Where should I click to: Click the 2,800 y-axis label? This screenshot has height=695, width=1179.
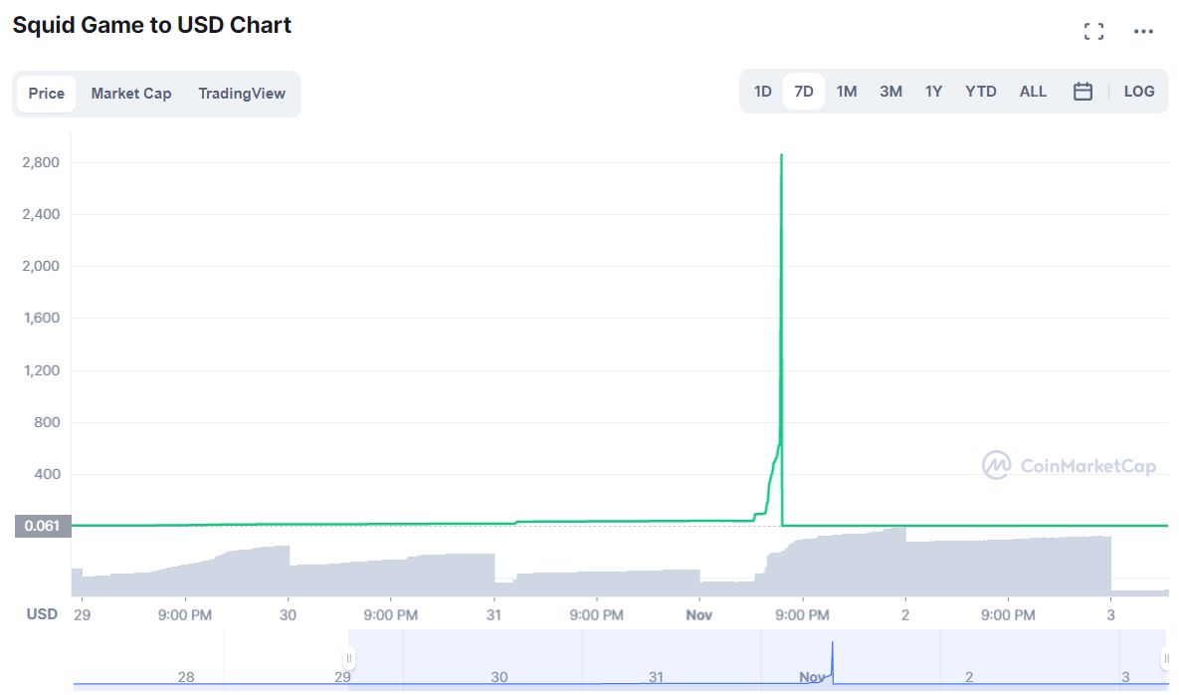41,162
